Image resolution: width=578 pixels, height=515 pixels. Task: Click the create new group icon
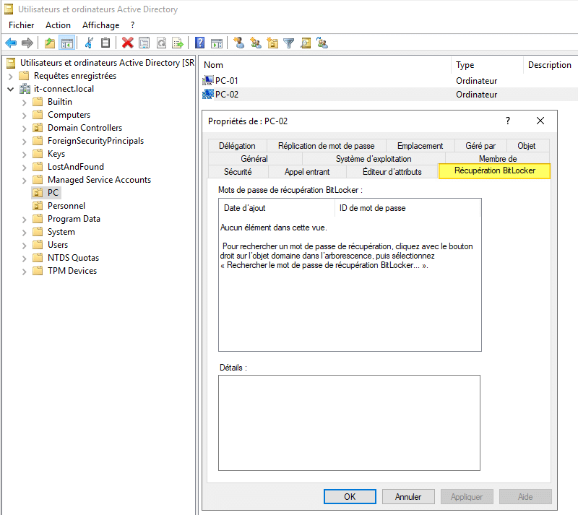(x=256, y=43)
